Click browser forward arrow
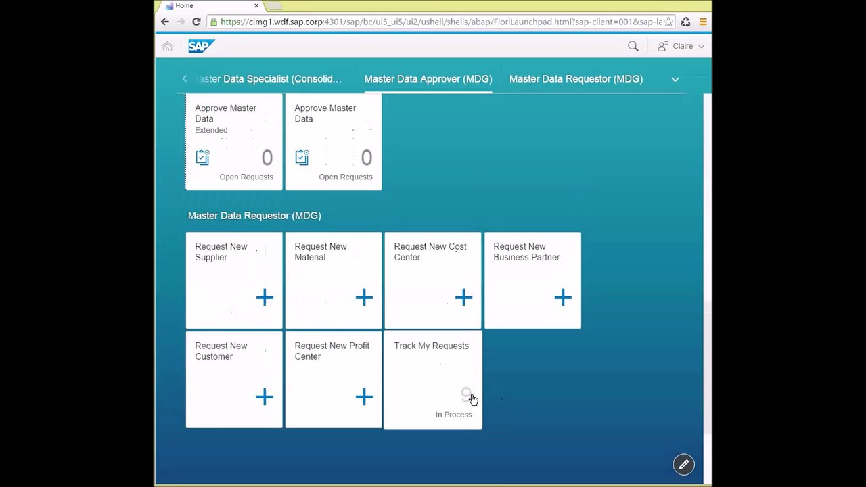The image size is (866, 487). [181, 22]
